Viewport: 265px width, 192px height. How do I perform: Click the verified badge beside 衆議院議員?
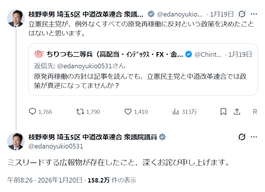pyautogui.click(x=162, y=137)
